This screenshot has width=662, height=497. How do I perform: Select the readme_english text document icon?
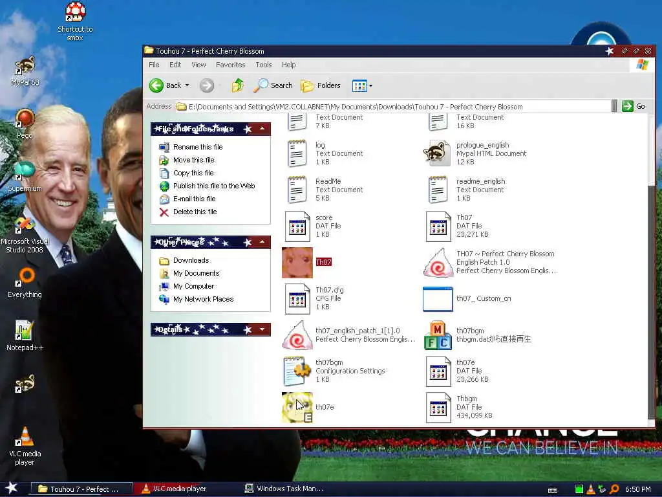438,190
